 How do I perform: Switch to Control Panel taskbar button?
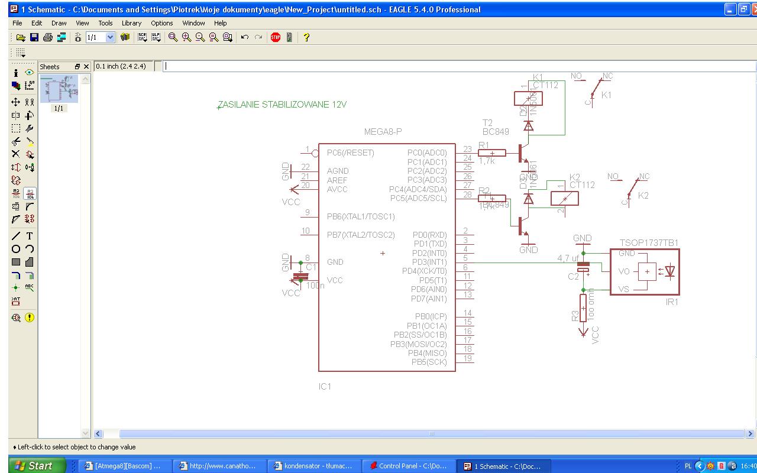(x=407, y=466)
